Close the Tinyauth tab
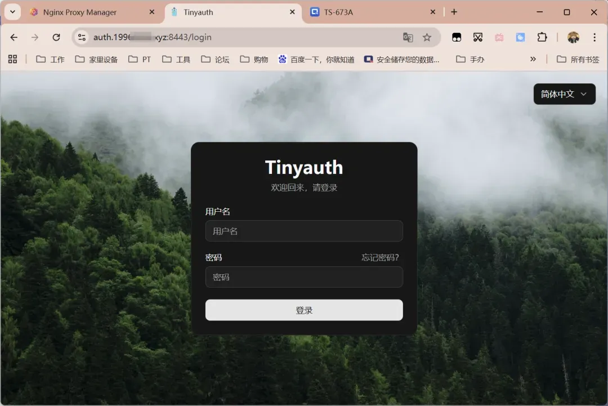Screen dimensions: 608x406 [x=292, y=12]
